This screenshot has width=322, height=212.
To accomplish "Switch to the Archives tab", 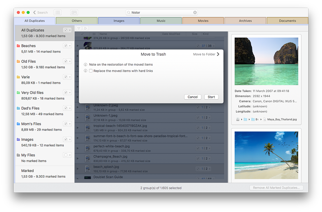I will point(245,21).
